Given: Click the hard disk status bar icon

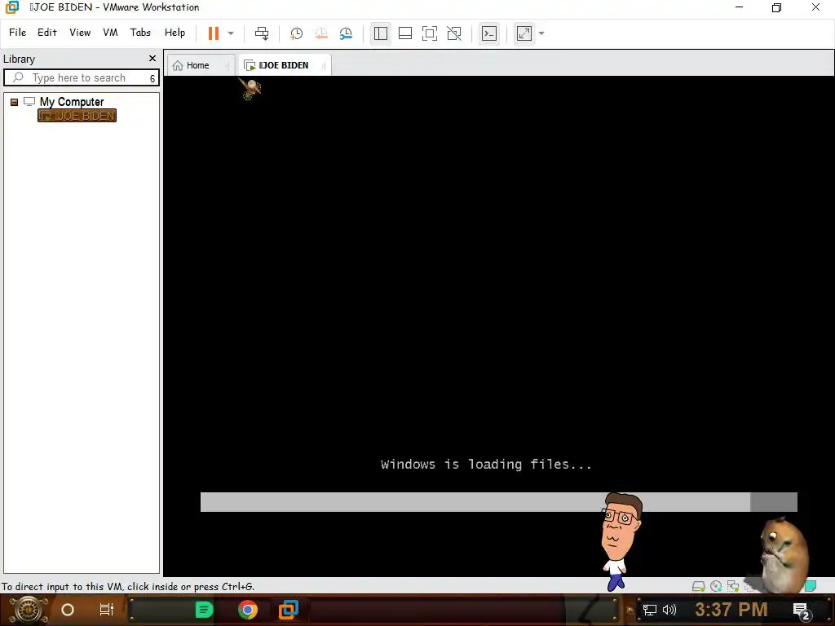Looking at the screenshot, I should (698, 586).
